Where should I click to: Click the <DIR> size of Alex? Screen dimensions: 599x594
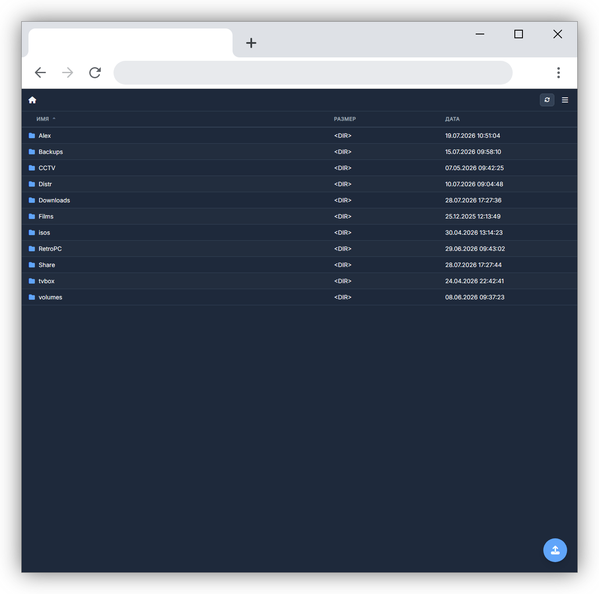[x=343, y=136]
